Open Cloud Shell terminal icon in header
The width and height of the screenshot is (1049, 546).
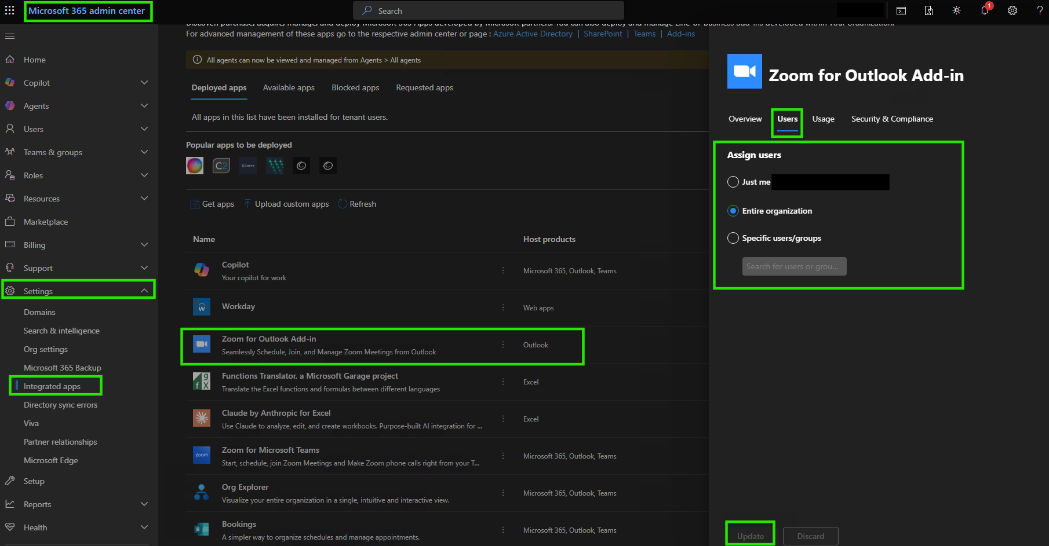click(x=901, y=10)
